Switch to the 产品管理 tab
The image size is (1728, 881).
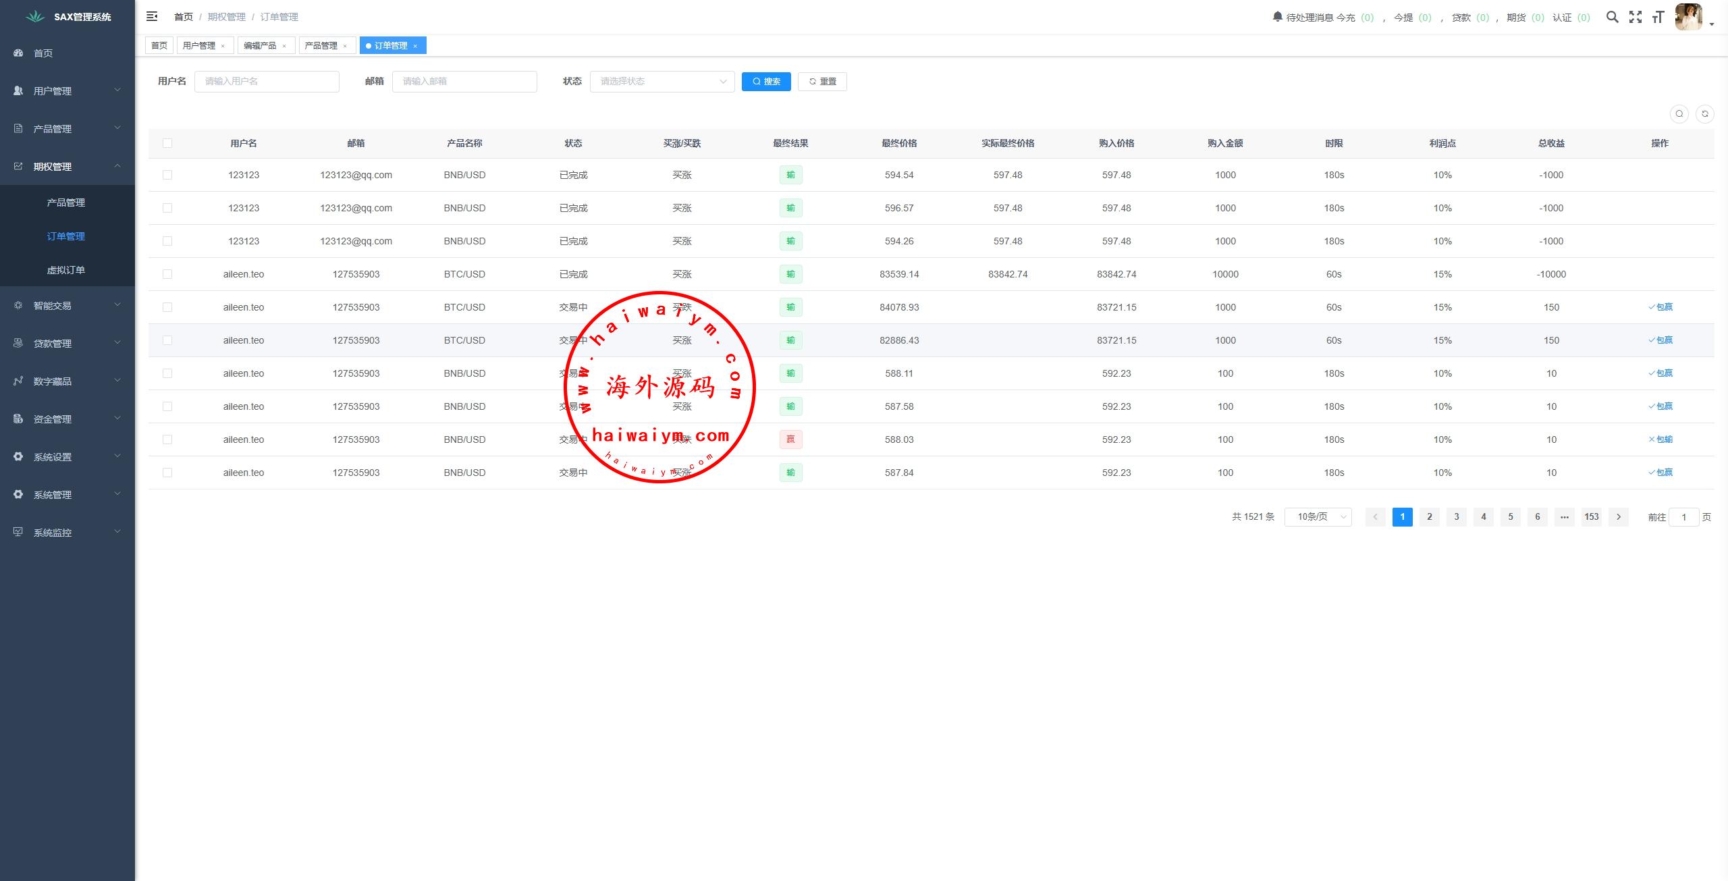click(x=321, y=45)
